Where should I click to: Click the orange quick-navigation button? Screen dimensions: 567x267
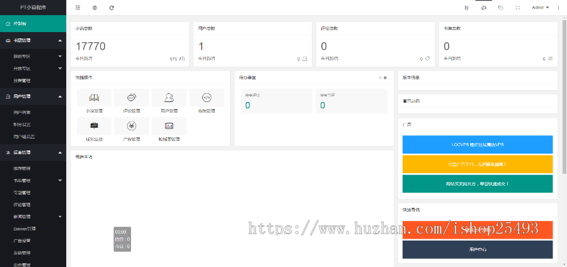478,230
